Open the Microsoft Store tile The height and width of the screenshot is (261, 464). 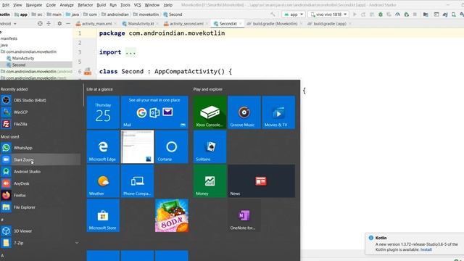(x=103, y=215)
